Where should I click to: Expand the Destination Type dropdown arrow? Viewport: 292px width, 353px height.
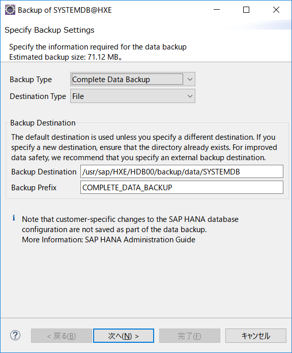coord(190,96)
